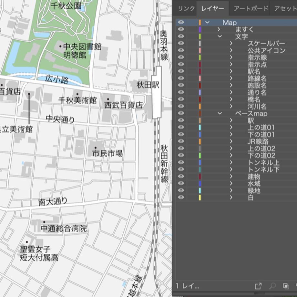
Task: Click the 中央図書館 text on the map
Action: [x=82, y=46]
